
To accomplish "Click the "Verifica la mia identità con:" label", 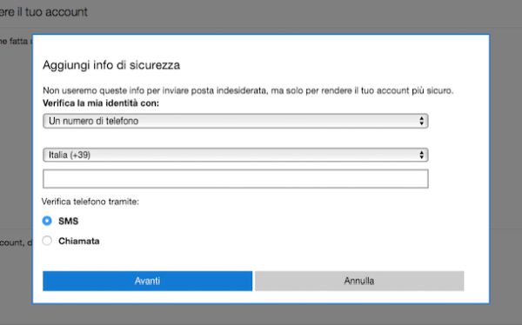I will pos(101,103).
